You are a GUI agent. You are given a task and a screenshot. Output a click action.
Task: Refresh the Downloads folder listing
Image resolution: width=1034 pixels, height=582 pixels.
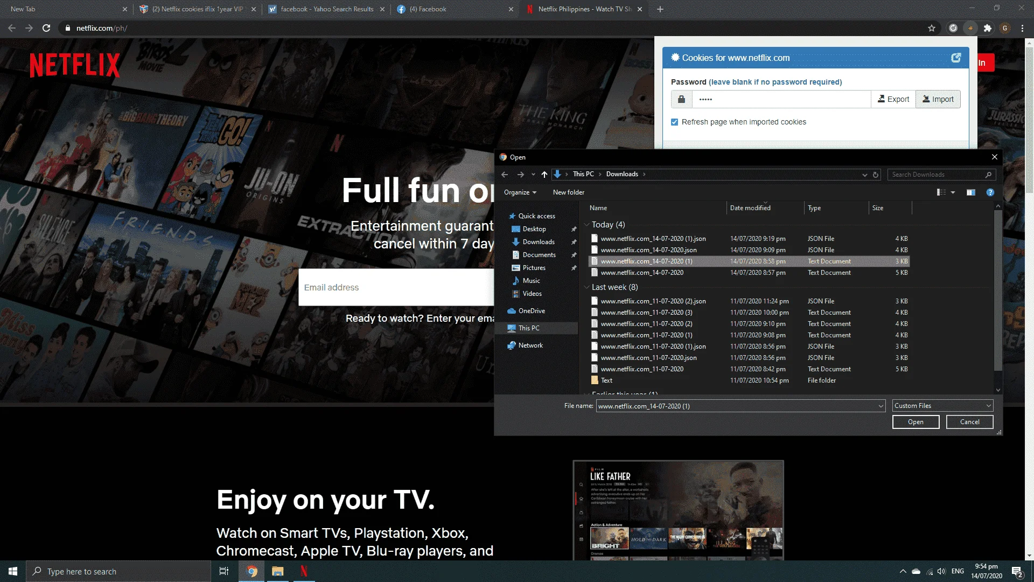click(876, 175)
